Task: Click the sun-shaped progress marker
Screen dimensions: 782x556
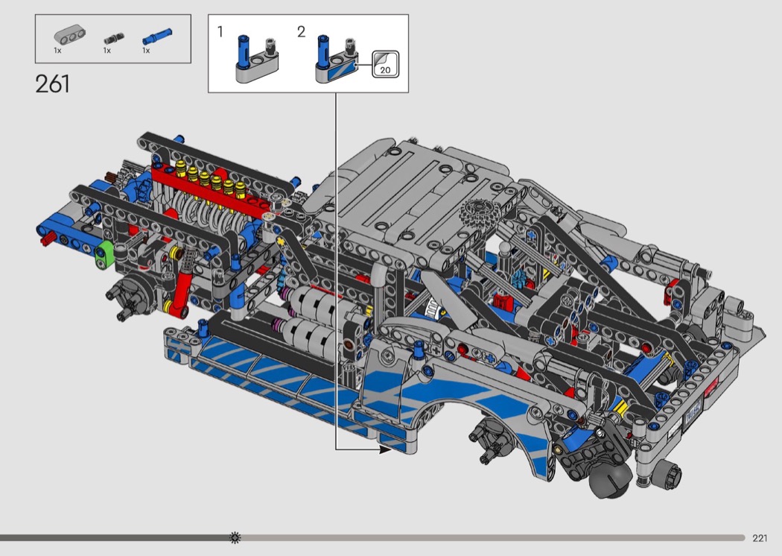Action: 235,537
